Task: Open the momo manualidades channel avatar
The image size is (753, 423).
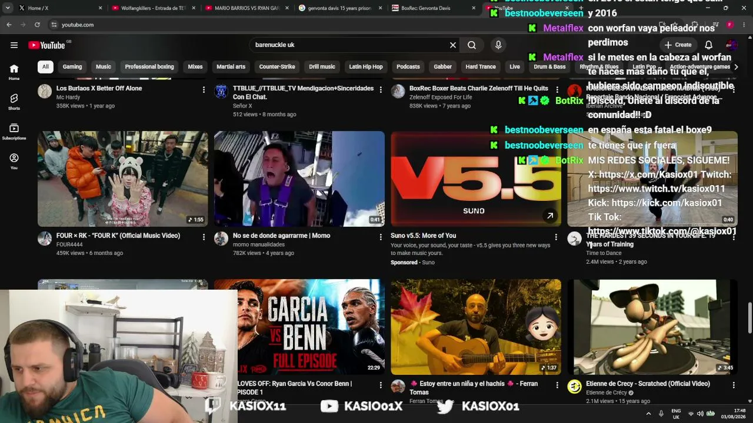Action: (221, 239)
